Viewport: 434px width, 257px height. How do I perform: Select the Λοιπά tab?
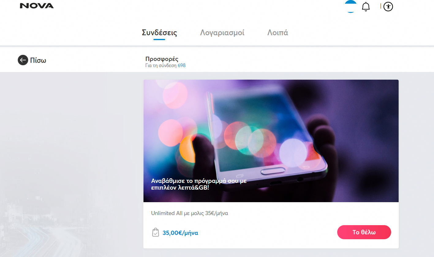[277, 32]
